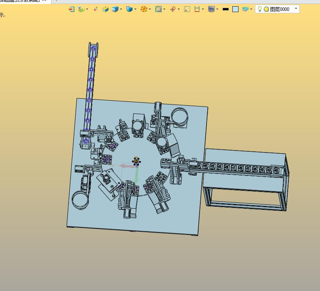This screenshot has width=320, height=291.
Task: Click the yellow circle layer color indicator
Action: tap(266, 9)
